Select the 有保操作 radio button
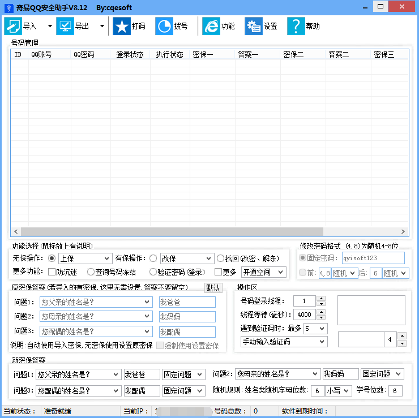This screenshot has width=419, height=418. click(x=153, y=258)
